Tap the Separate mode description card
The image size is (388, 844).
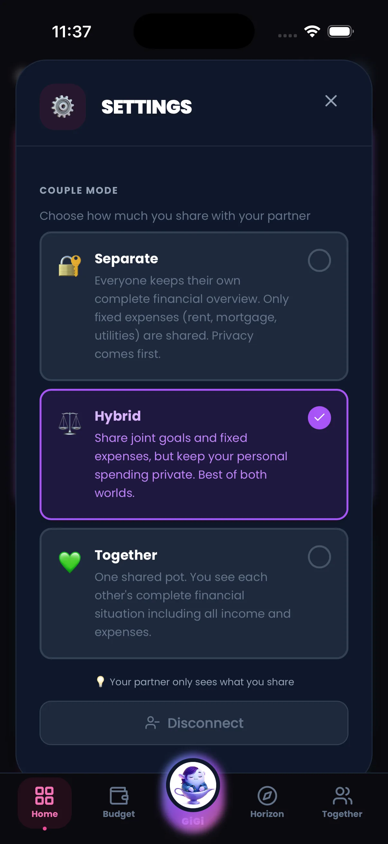[x=194, y=306]
